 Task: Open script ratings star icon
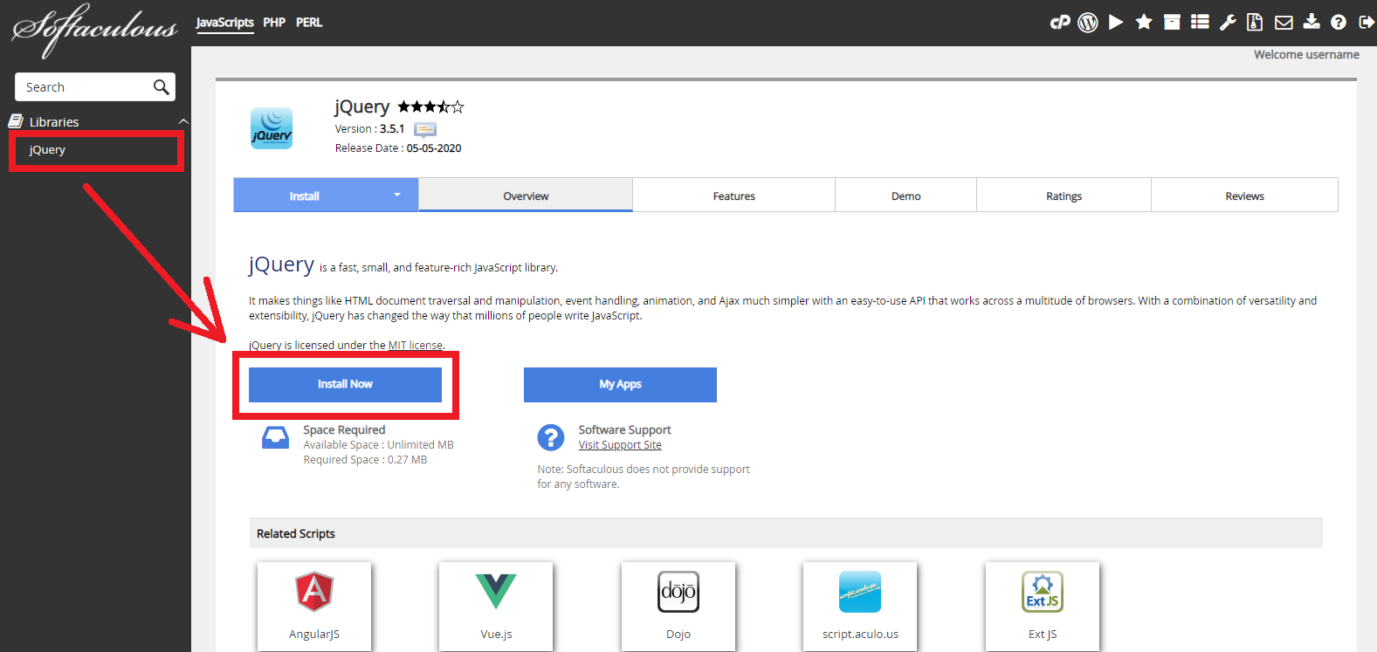(x=1144, y=23)
